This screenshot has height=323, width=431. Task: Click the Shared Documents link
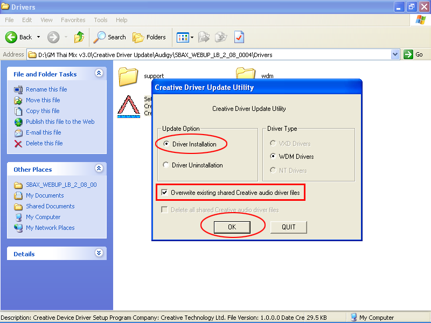50,207
